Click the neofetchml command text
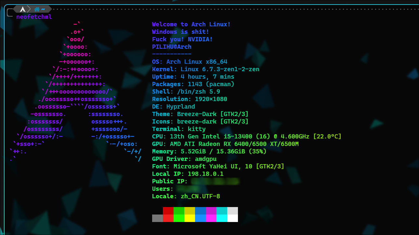Viewport: 419px width, 235px height. point(34,17)
